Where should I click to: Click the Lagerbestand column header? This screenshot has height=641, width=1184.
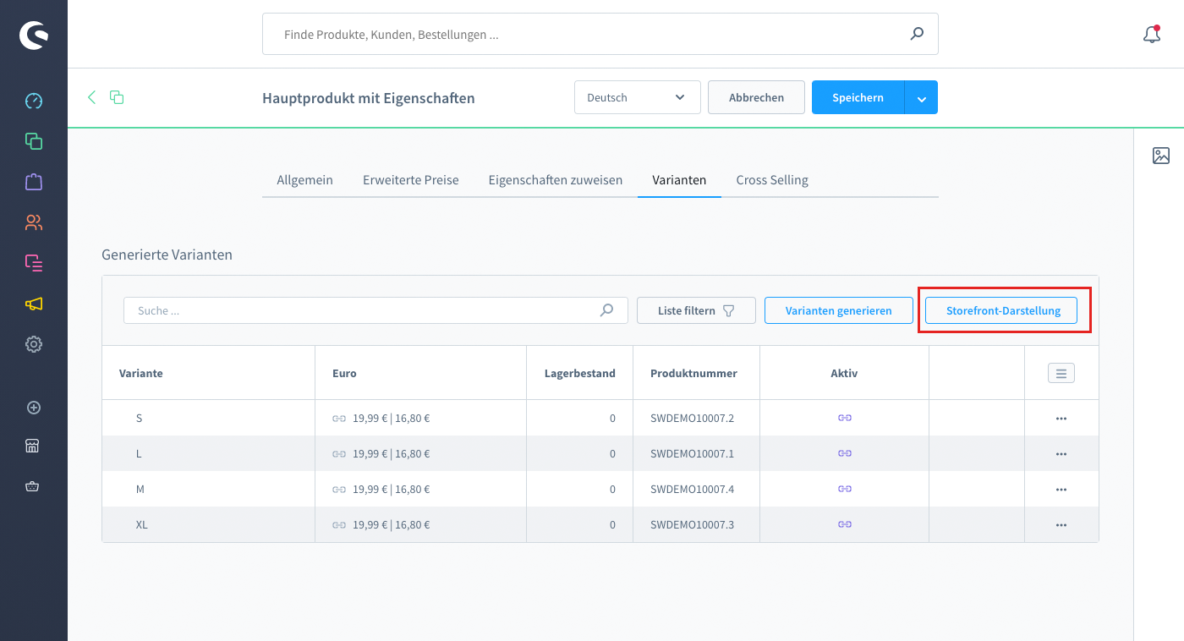(x=579, y=373)
